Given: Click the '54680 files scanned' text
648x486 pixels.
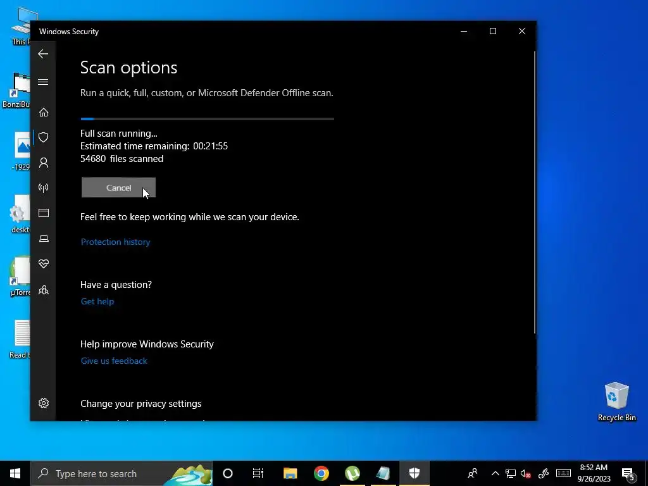Looking at the screenshot, I should coord(121,159).
